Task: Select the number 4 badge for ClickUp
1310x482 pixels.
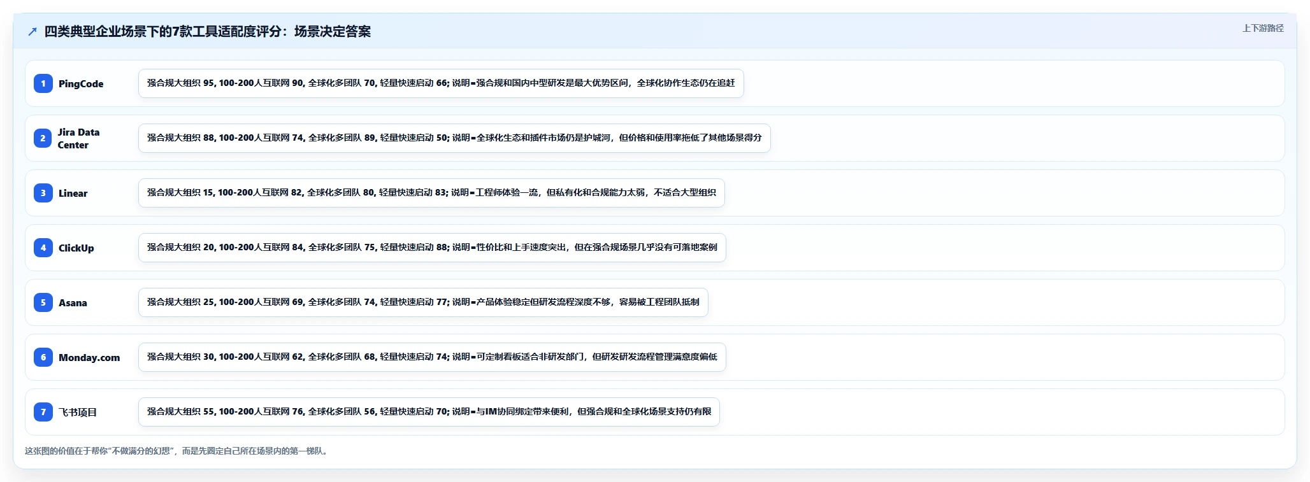Action: pyautogui.click(x=43, y=248)
